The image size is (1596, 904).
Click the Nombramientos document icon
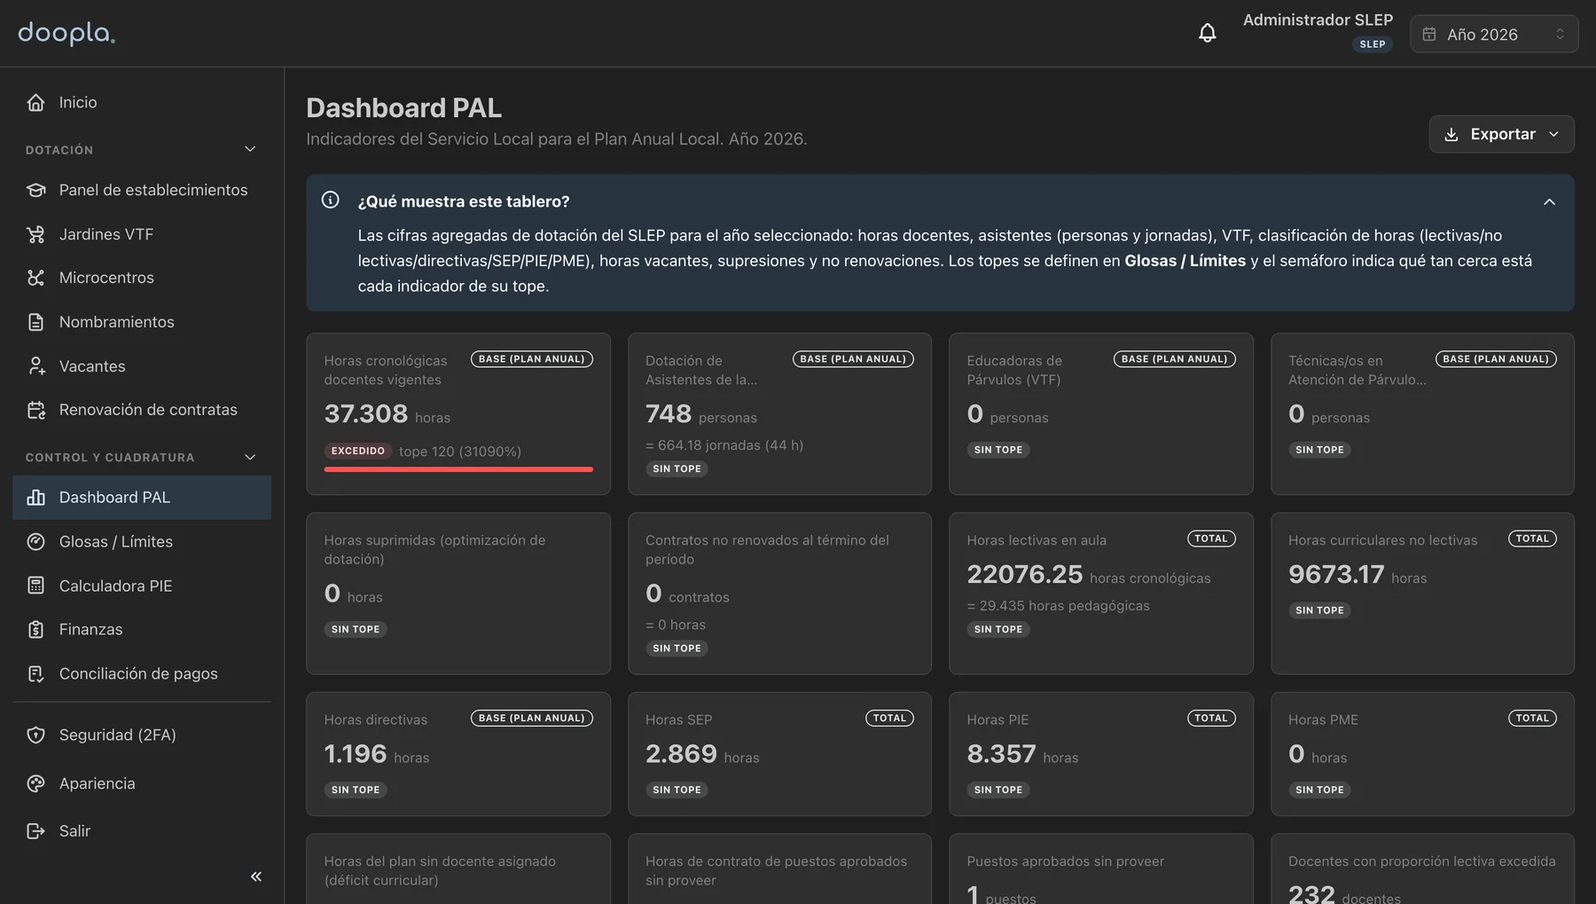click(35, 322)
